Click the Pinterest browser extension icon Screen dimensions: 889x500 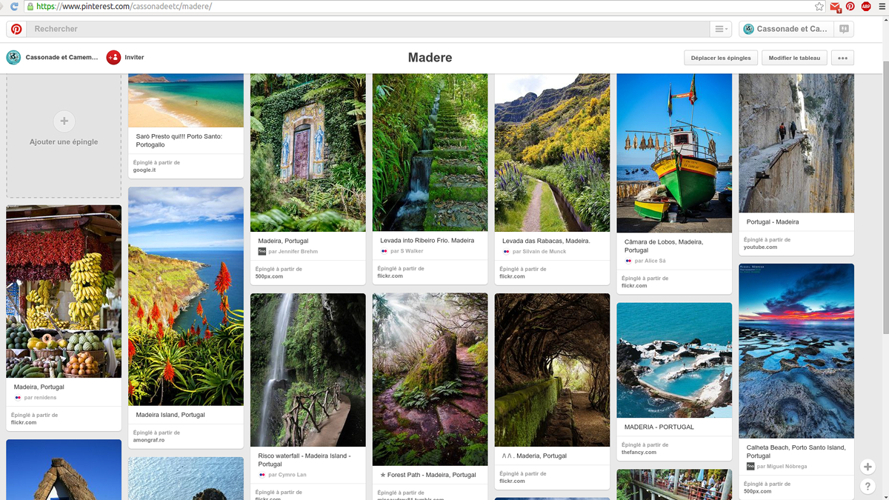[x=850, y=6]
